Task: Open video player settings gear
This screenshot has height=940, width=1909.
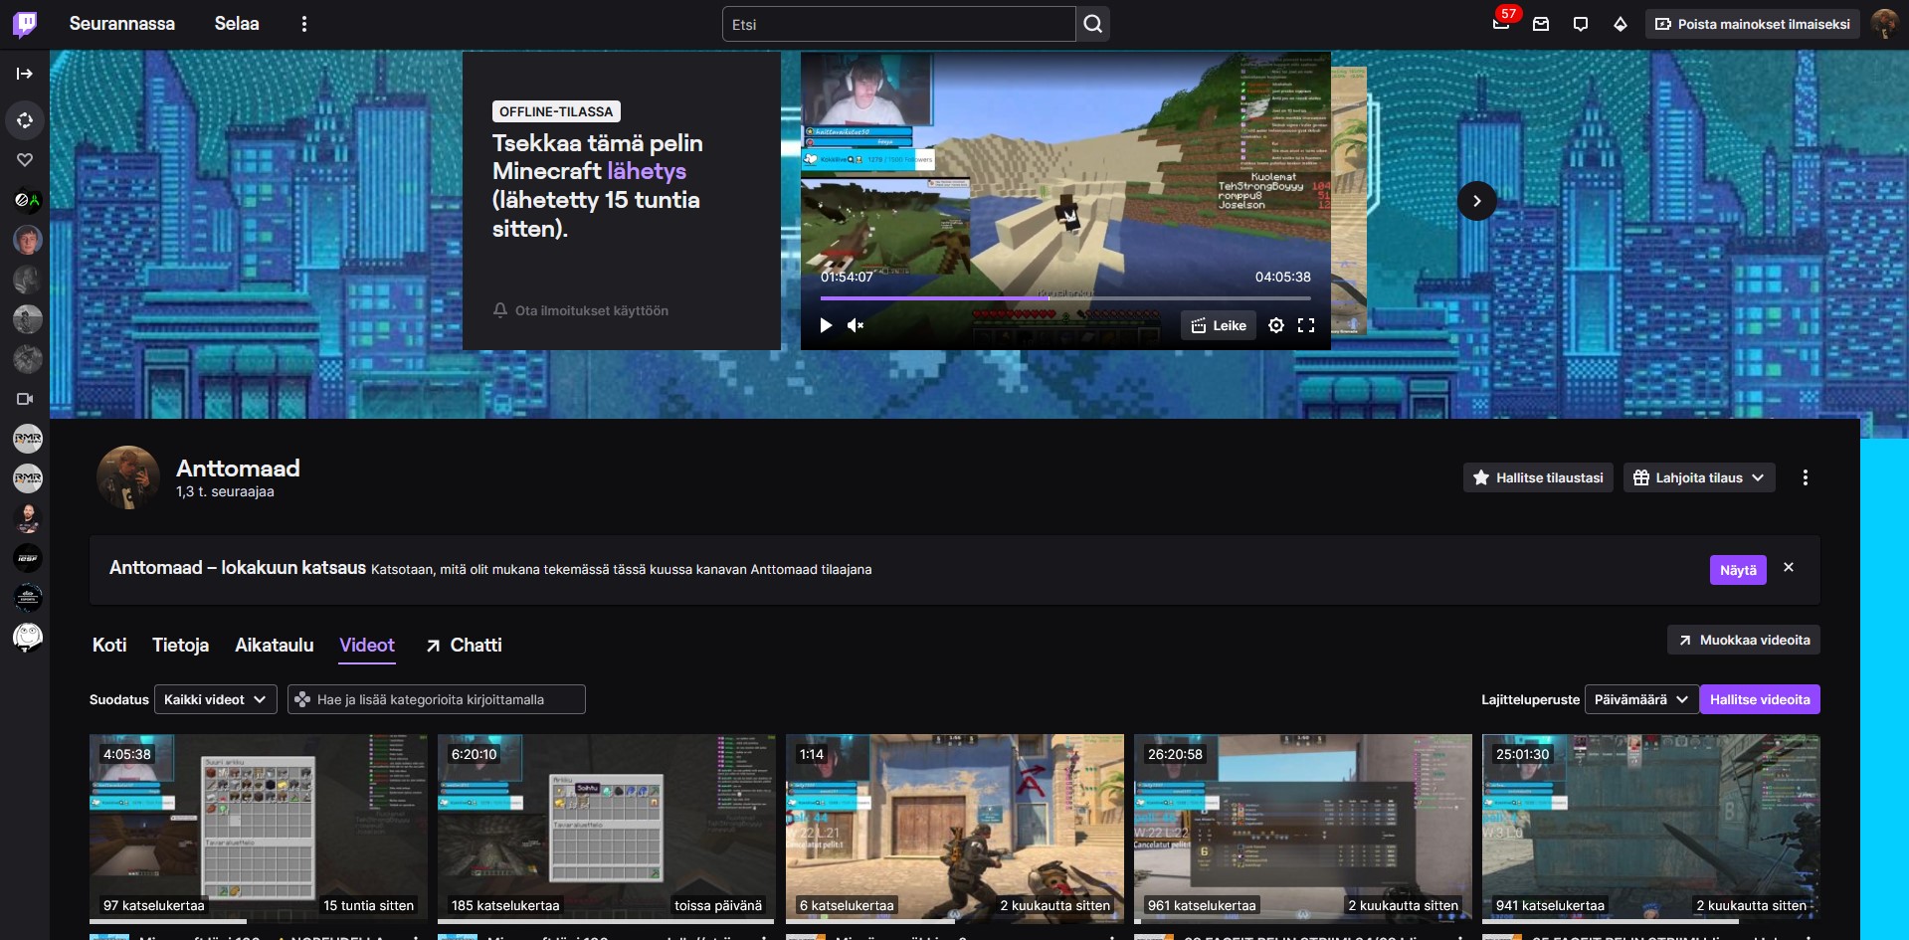Action: (x=1276, y=325)
